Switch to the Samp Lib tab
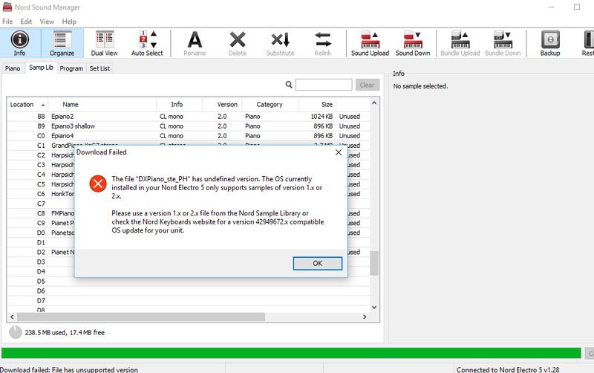Viewport: 594px width, 373px height. tap(41, 68)
